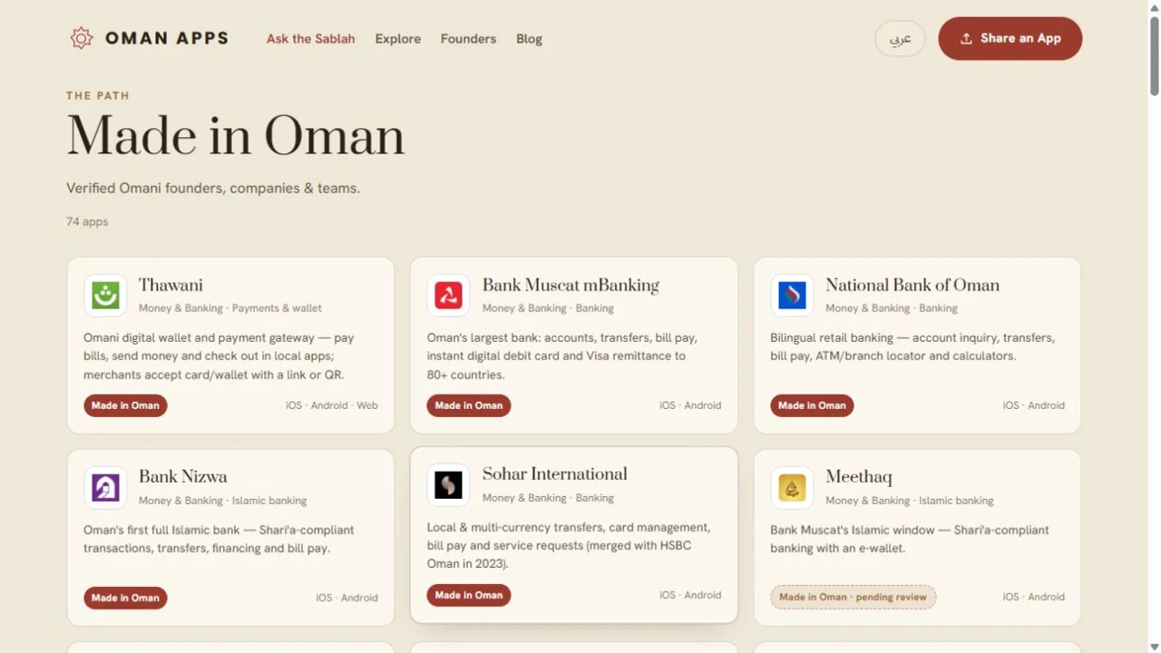Click Made in Oman badge on Sohar International card

(x=469, y=595)
